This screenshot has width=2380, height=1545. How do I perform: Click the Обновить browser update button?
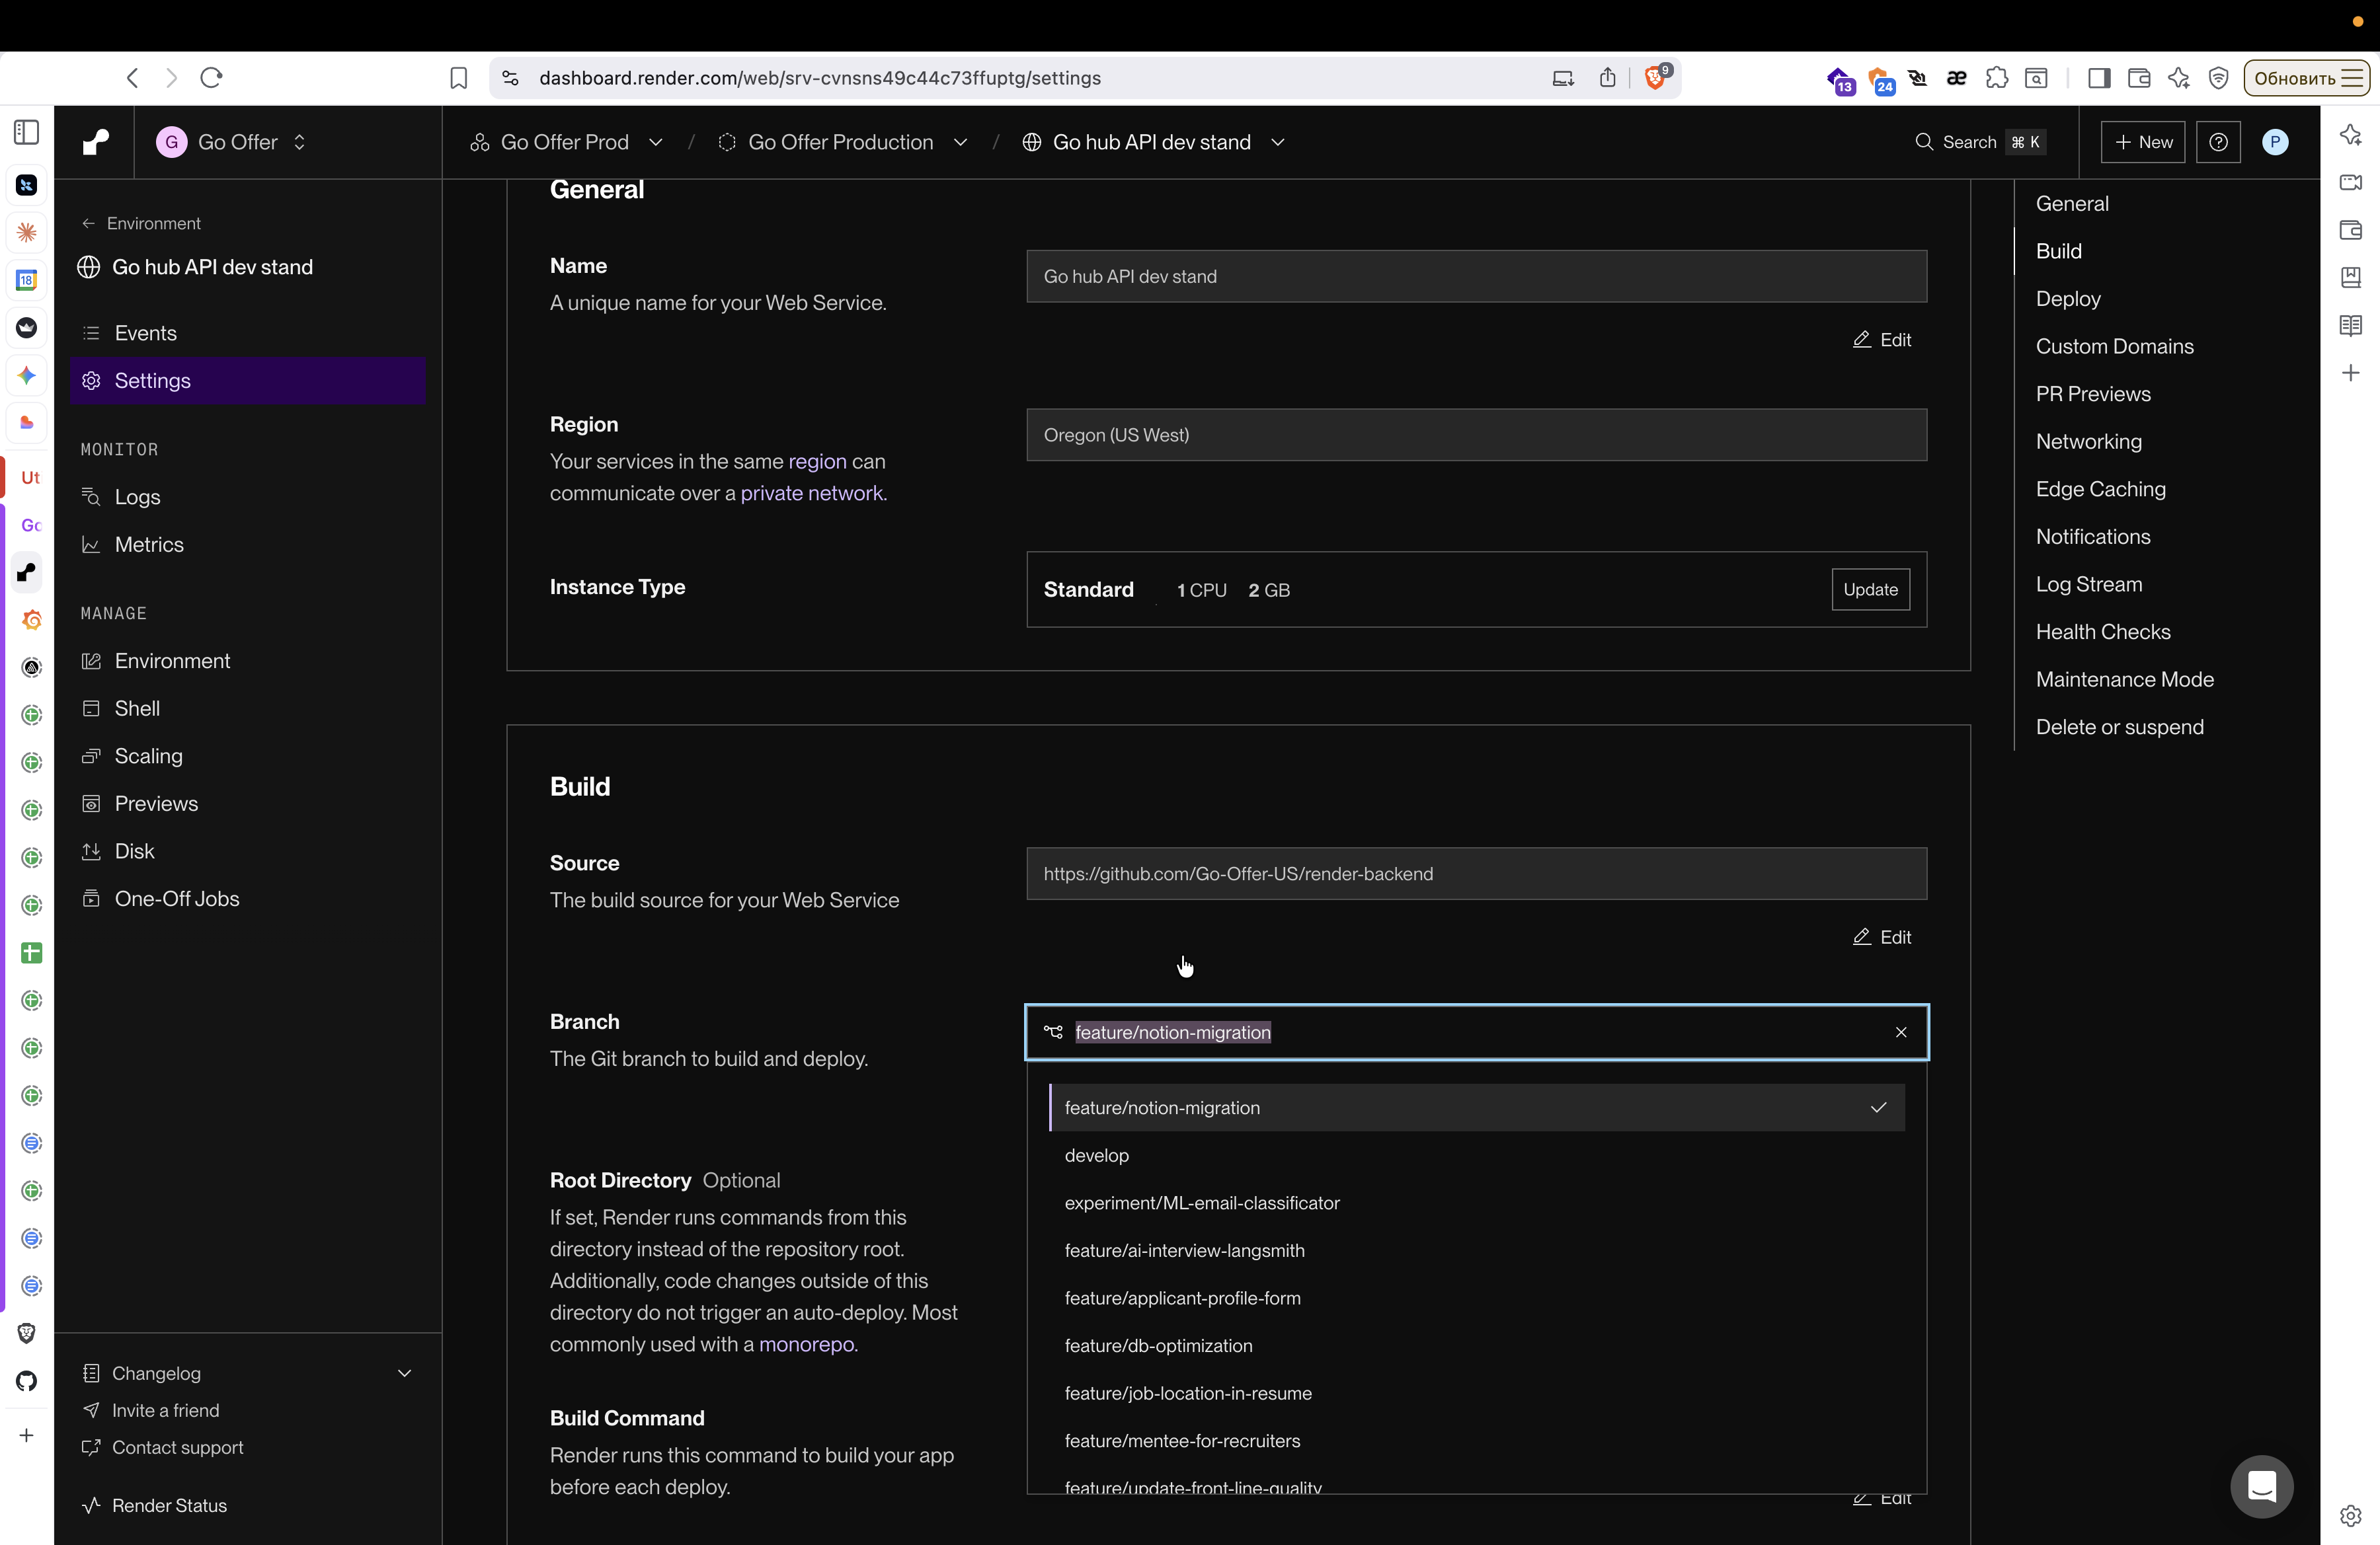[2307, 78]
